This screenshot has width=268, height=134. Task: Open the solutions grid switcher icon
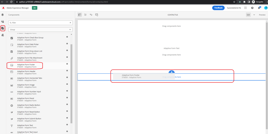point(245,8)
